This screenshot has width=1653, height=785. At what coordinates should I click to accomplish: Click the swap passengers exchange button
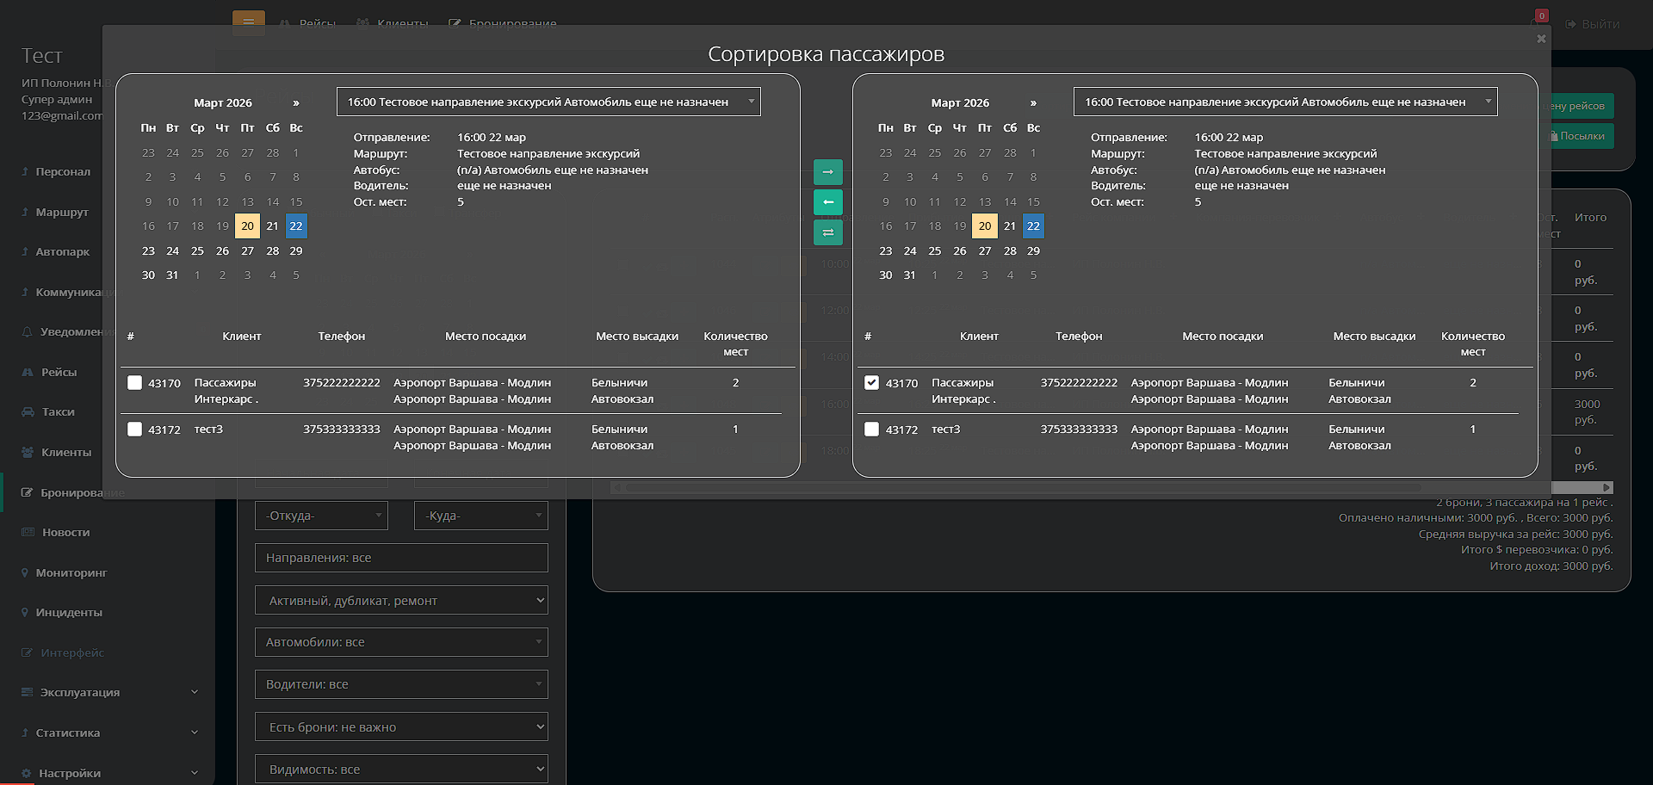pyautogui.click(x=827, y=232)
